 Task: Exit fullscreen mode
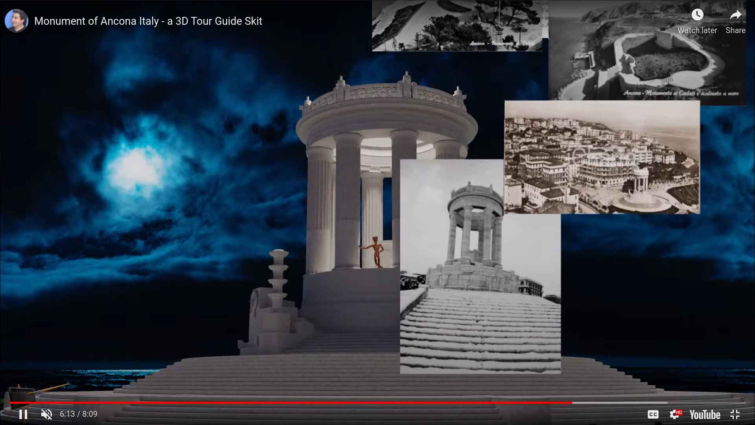coord(735,414)
